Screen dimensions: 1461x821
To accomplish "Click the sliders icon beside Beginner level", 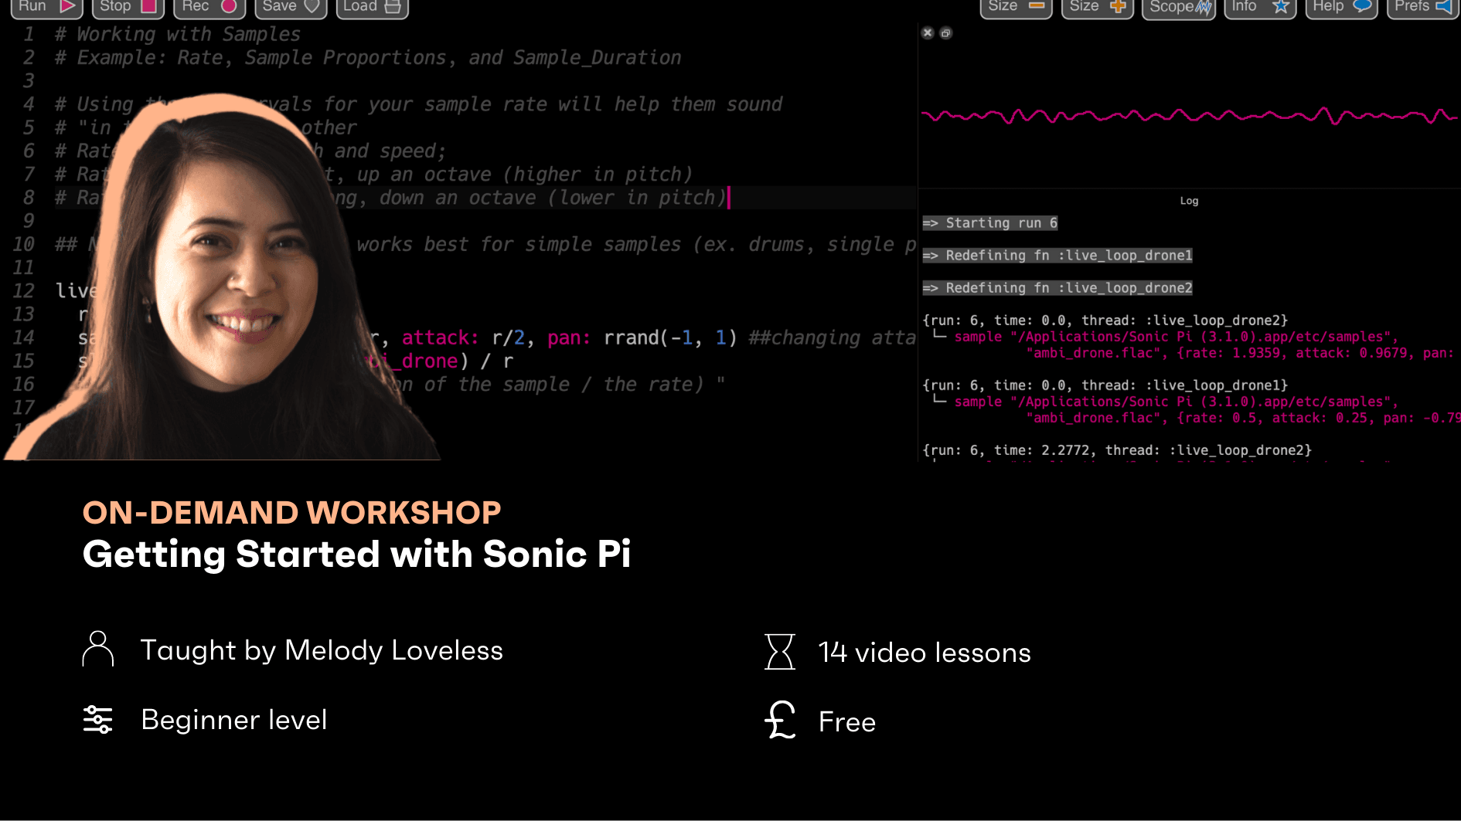I will pyautogui.click(x=98, y=720).
